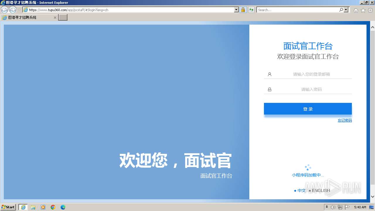Open the Windows Start button
Screen dimensions: 375x211
8,207
